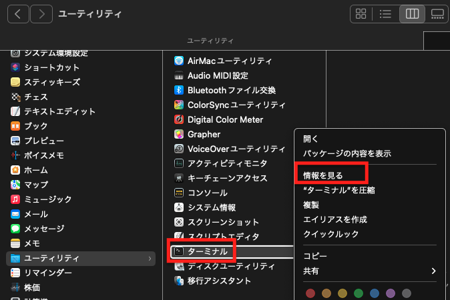The width and height of the screenshot is (450, 300).
Task: Click the ボイスメモ icon
Action: pyautogui.click(x=15, y=155)
